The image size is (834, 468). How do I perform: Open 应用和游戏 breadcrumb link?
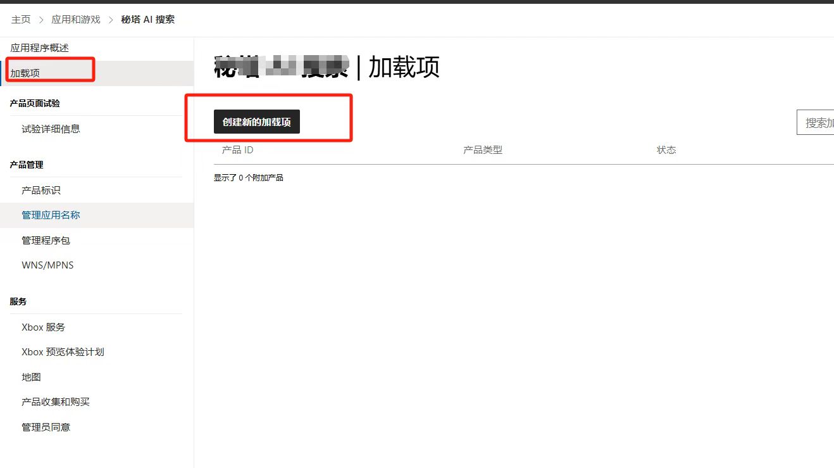coord(76,20)
